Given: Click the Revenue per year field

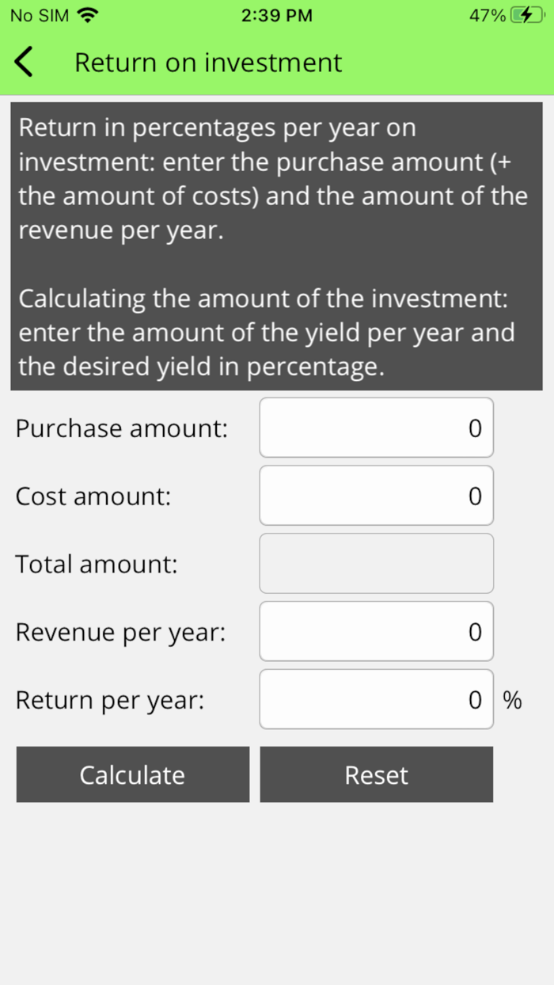Looking at the screenshot, I should [x=376, y=631].
